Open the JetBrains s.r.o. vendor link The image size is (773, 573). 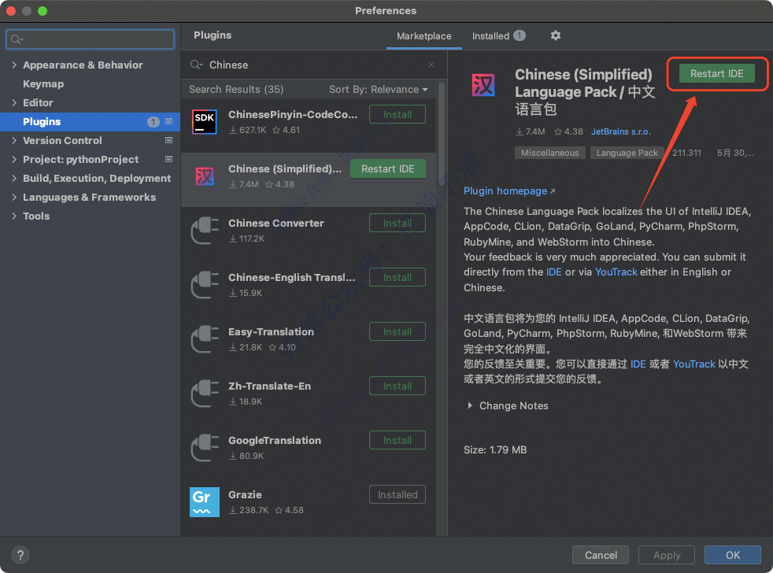click(x=620, y=131)
